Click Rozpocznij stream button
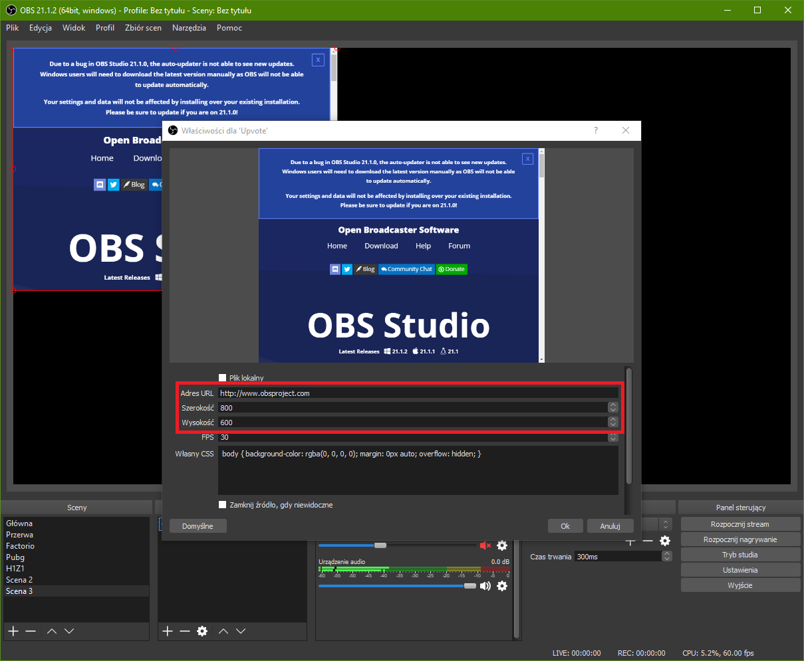The height and width of the screenshot is (661, 804). 739,524
